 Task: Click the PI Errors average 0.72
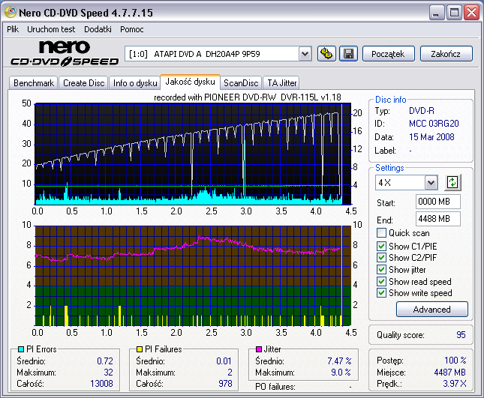pos(105,361)
